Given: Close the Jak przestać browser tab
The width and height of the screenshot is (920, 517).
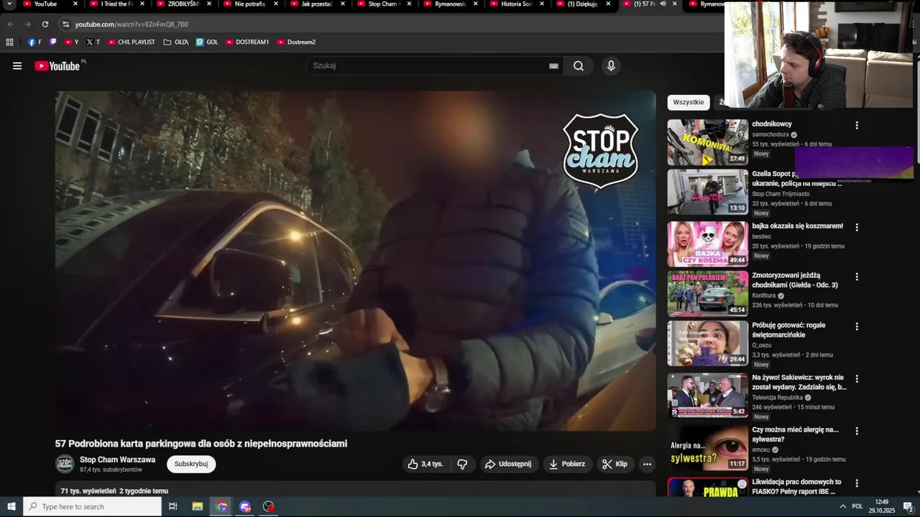Looking at the screenshot, I should coord(342,4).
